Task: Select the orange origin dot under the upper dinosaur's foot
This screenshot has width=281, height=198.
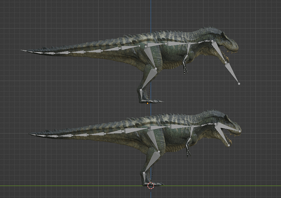Action: click(147, 103)
